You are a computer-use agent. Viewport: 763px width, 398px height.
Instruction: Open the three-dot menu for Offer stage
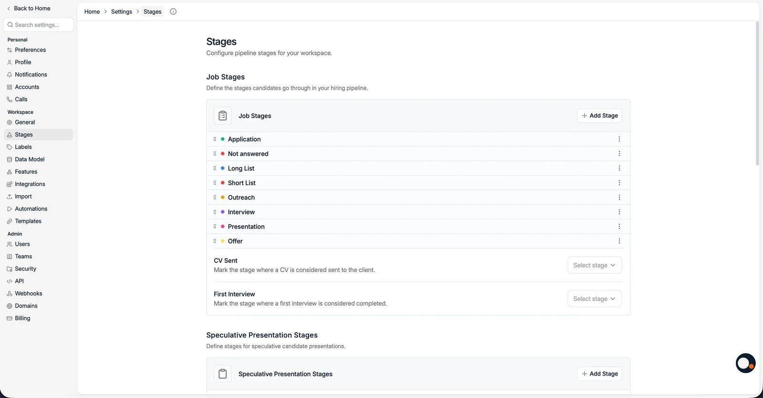619,241
